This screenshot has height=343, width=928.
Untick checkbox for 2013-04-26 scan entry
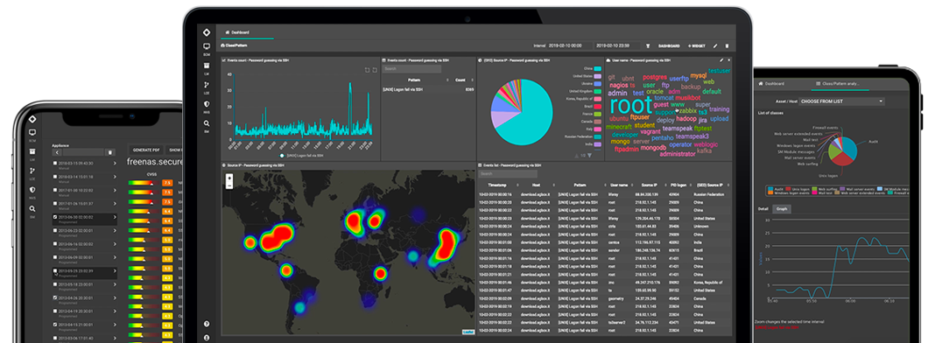click(56, 297)
